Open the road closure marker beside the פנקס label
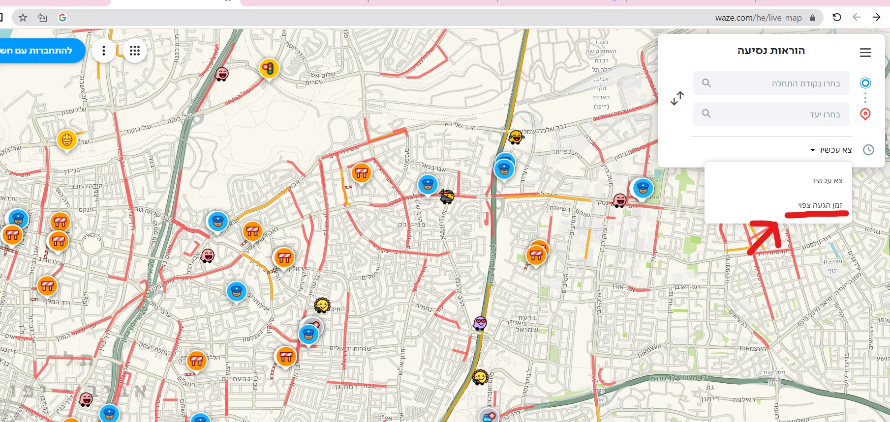 coord(60,222)
